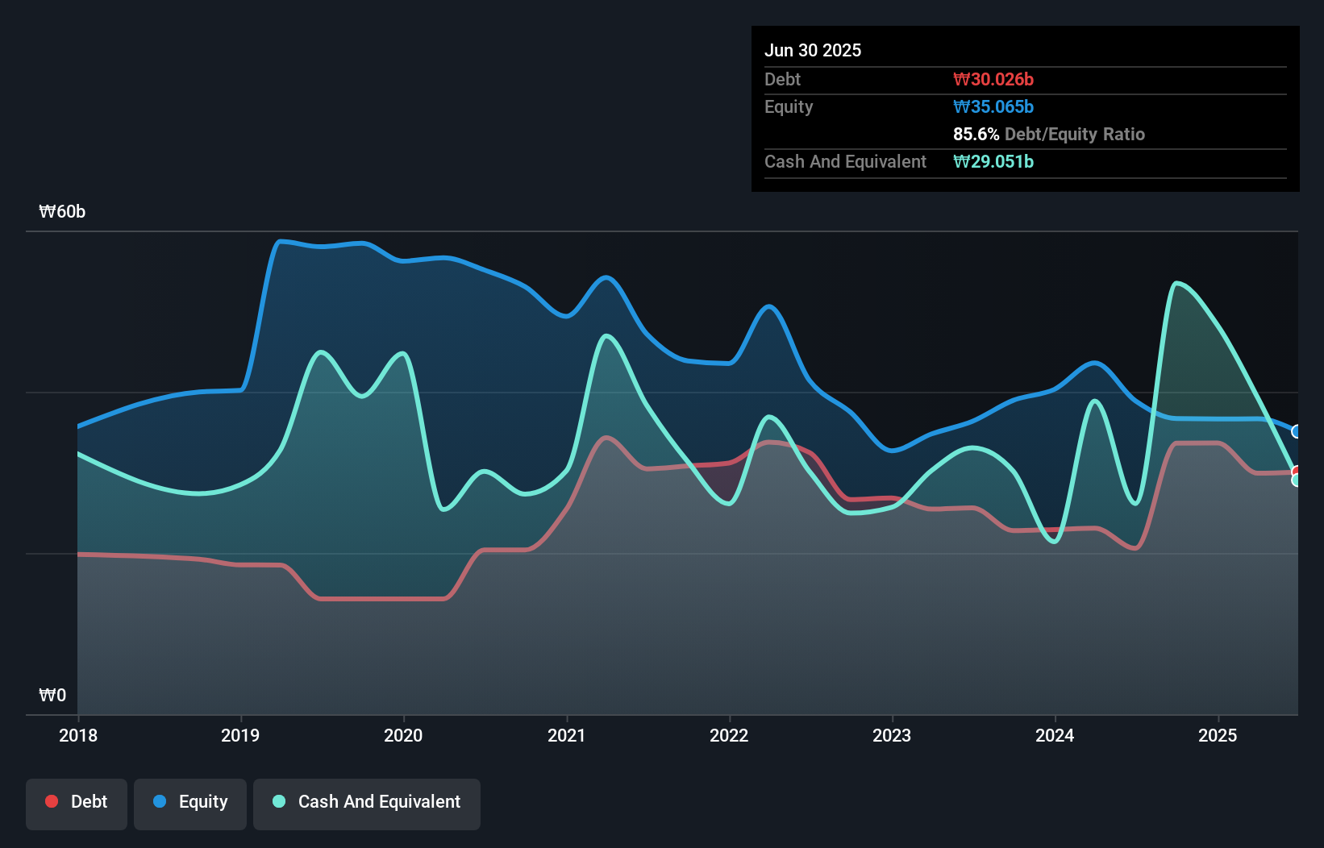Viewport: 1324px width, 848px height.
Task: Click the 2021 axis label on timeline
Action: 568,735
